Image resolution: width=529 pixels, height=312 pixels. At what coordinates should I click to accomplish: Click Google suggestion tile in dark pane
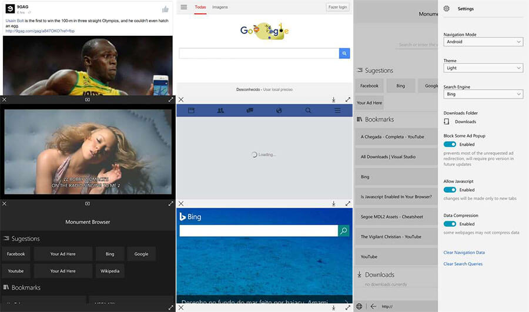coord(141,254)
